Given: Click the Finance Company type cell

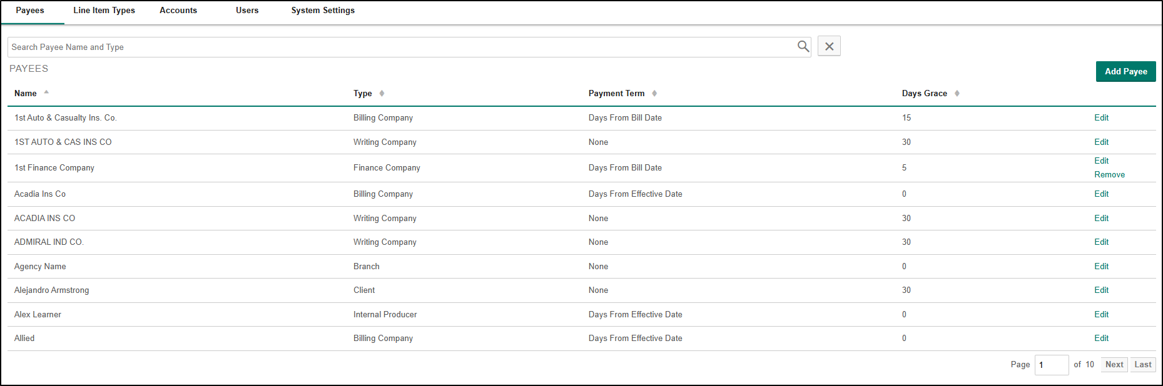Looking at the screenshot, I should click(x=387, y=167).
